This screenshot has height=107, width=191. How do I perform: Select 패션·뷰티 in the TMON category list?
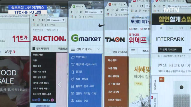113,60
